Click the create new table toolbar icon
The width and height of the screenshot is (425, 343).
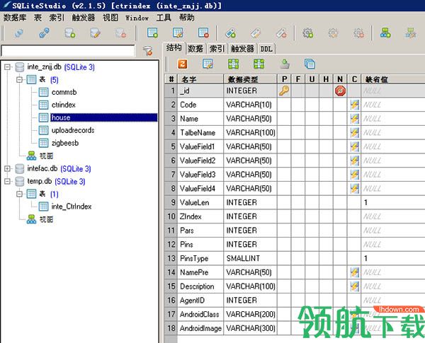tap(152, 33)
